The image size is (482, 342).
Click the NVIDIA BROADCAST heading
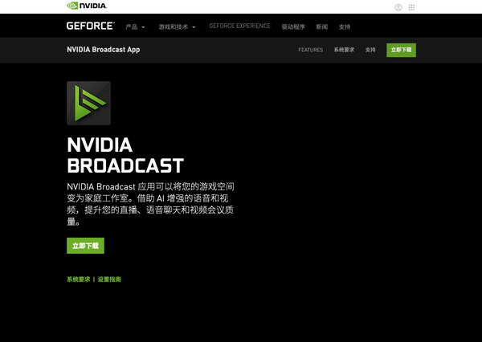click(125, 155)
